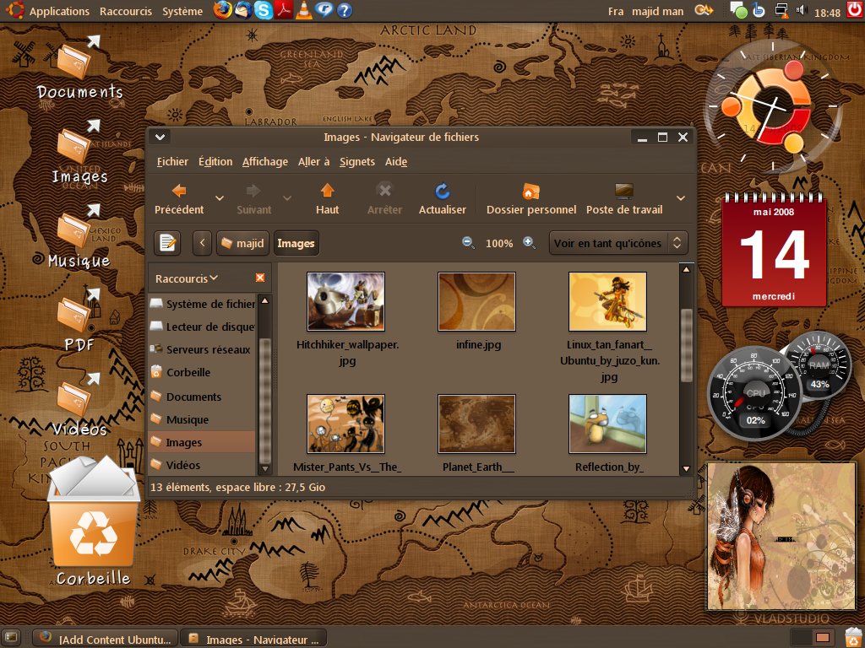865x648 pixels.
Task: Click the red power shutdown button
Action: (854, 10)
